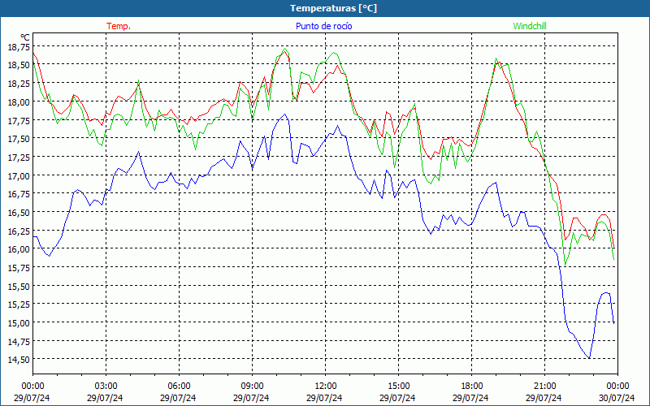Click the 16,75 y-axis value
The width and height of the screenshot is (650, 406).
click(19, 194)
